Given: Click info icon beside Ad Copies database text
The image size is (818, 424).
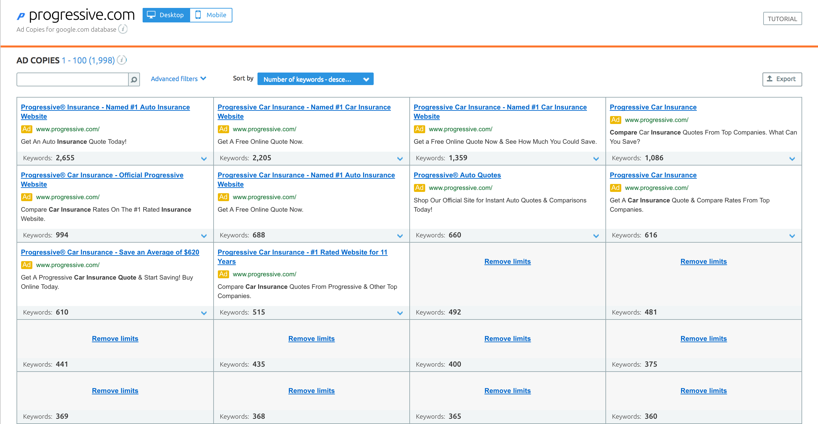Looking at the screenshot, I should (x=123, y=29).
